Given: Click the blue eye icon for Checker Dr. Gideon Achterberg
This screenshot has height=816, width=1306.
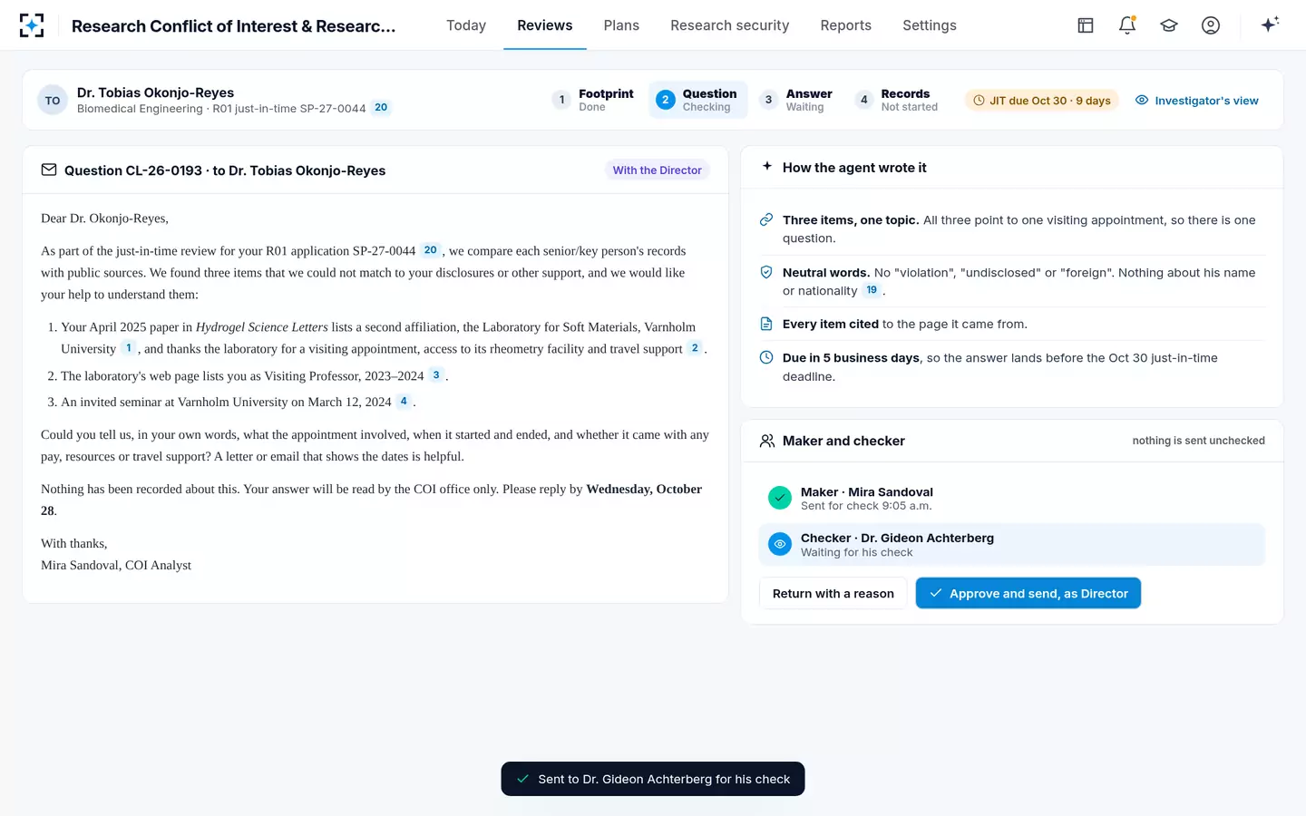Looking at the screenshot, I should 780,544.
